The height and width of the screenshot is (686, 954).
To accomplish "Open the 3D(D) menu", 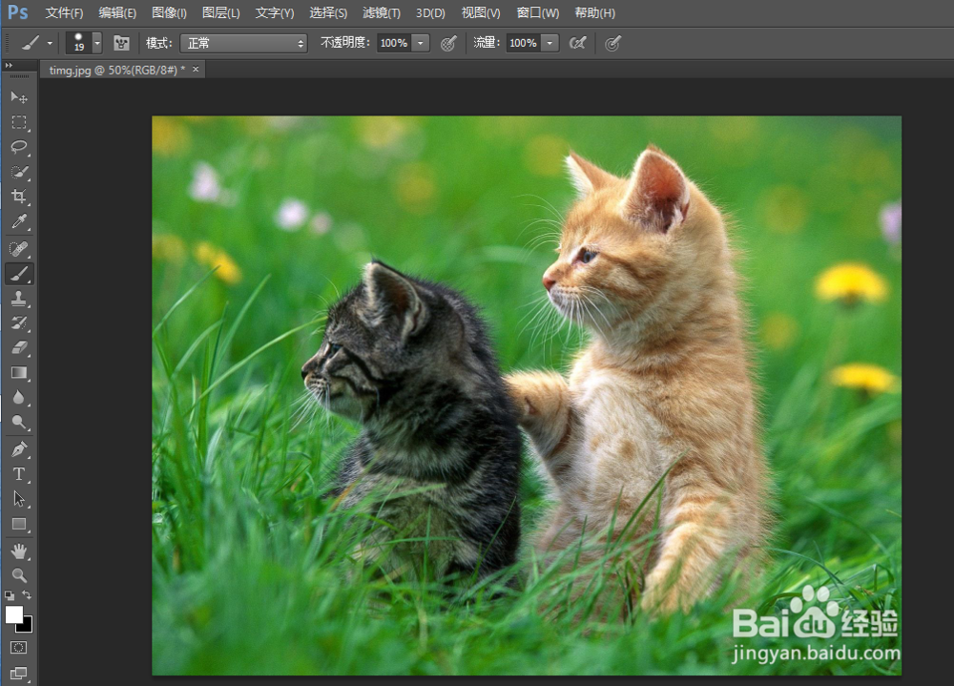I will point(430,12).
